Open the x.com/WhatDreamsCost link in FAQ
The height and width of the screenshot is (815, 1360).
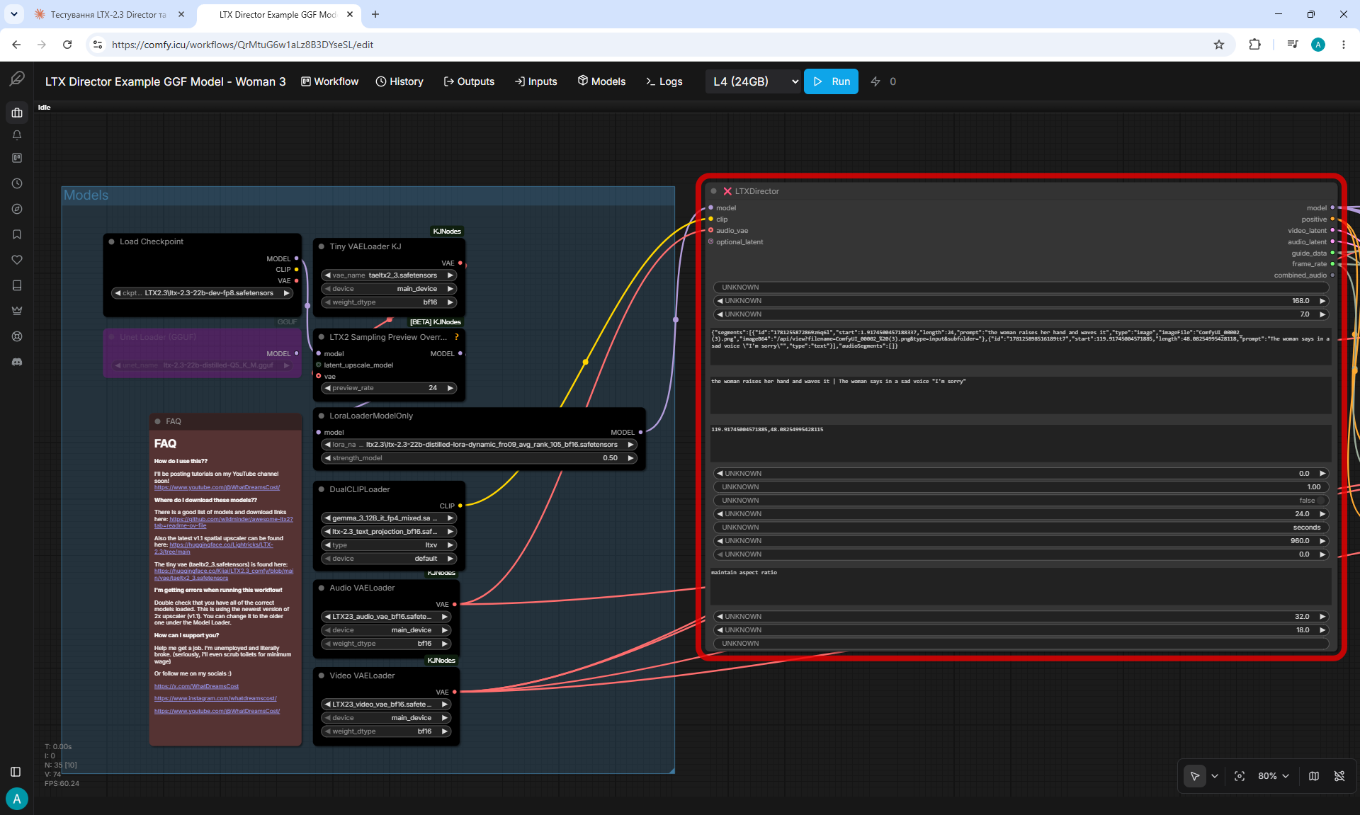tap(196, 686)
